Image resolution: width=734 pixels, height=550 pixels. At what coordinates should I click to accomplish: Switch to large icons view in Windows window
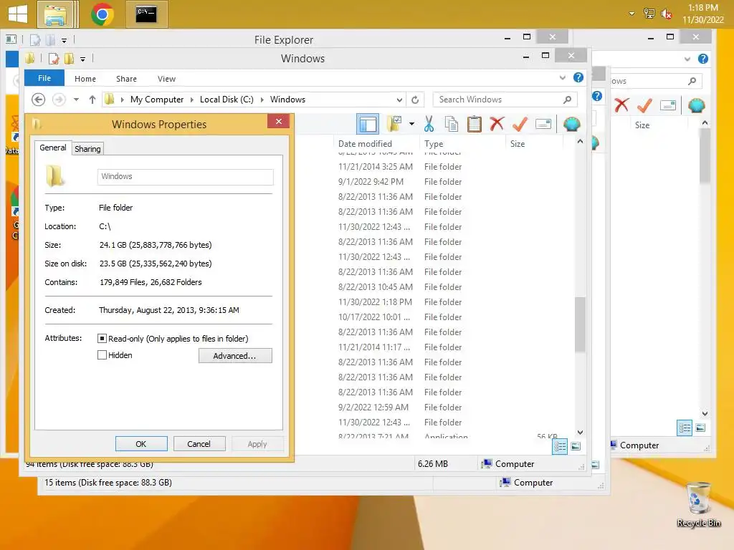(x=576, y=446)
